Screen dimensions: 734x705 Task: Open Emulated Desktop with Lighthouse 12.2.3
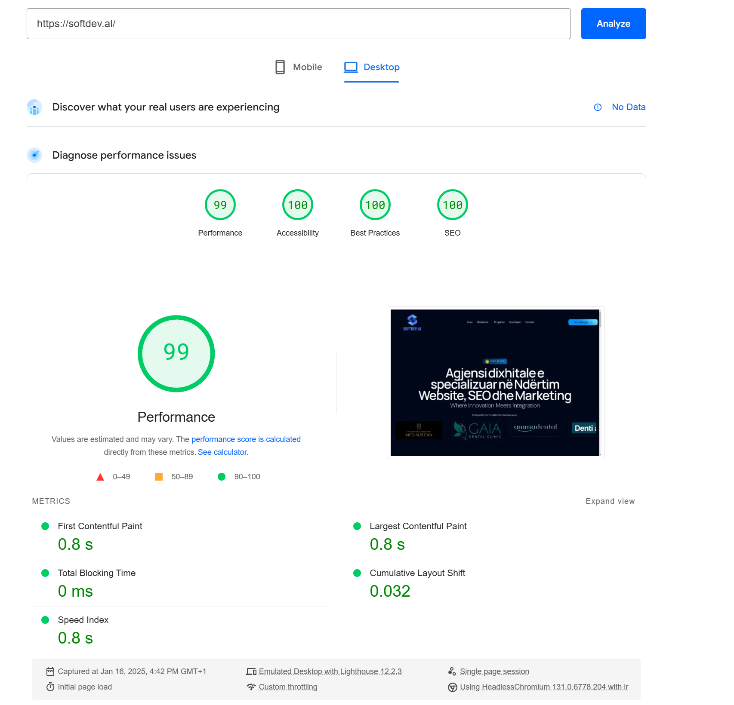[330, 671]
